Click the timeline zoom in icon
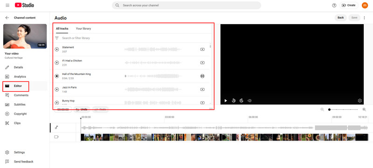Viewport: 373px width, 168px height. (364, 109)
